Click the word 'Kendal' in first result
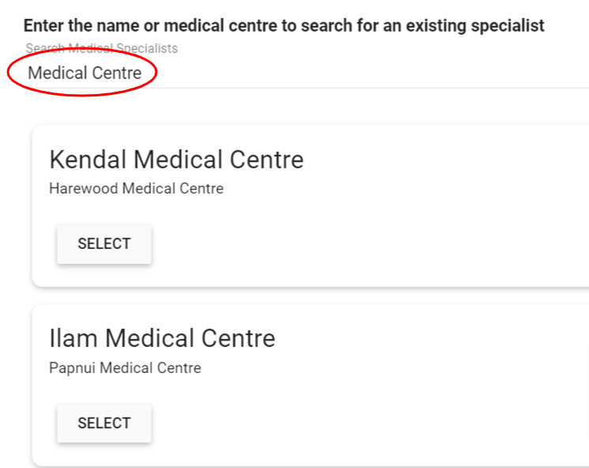This screenshot has height=468, width=589. (x=88, y=160)
